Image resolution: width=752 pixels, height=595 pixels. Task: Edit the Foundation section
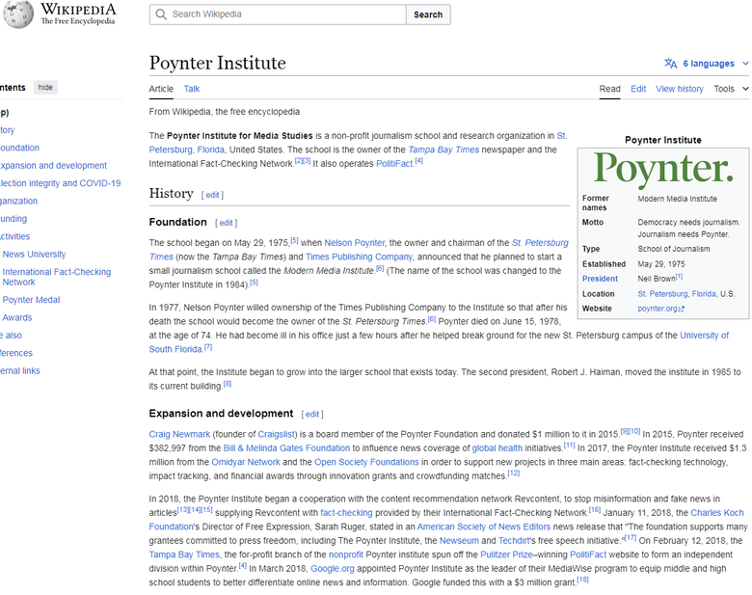(x=226, y=223)
